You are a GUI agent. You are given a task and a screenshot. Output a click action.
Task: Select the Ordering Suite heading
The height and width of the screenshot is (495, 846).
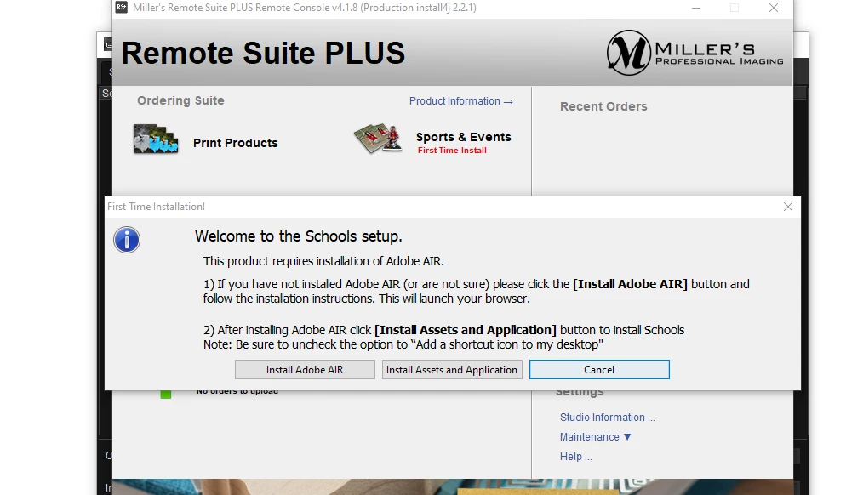point(180,100)
